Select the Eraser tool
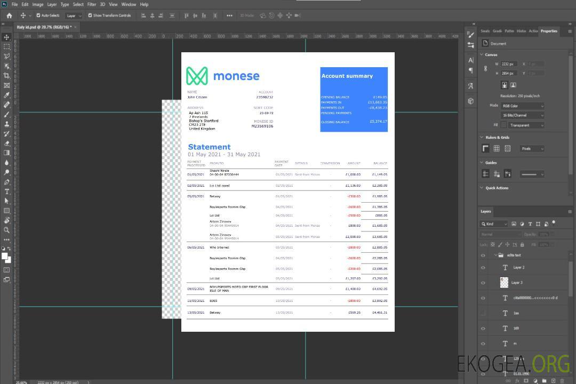Screen dimensions: 576x384 6,143
